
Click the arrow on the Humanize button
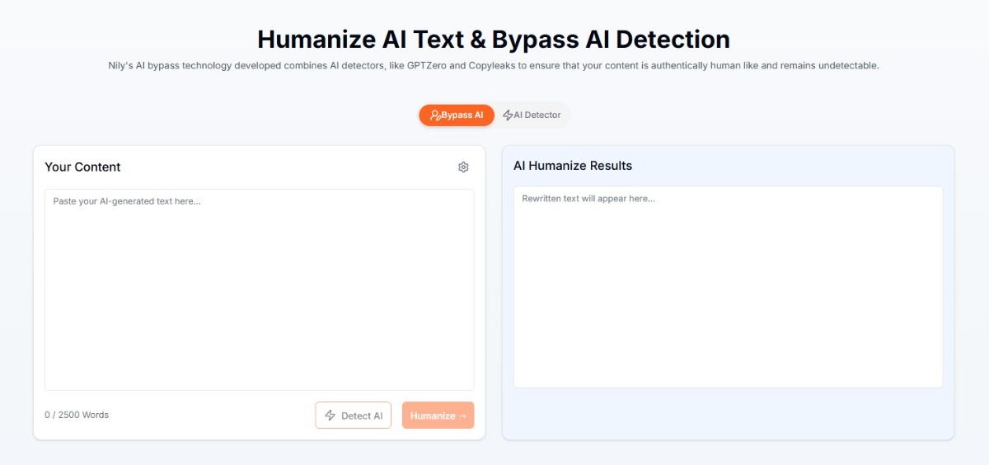click(462, 416)
